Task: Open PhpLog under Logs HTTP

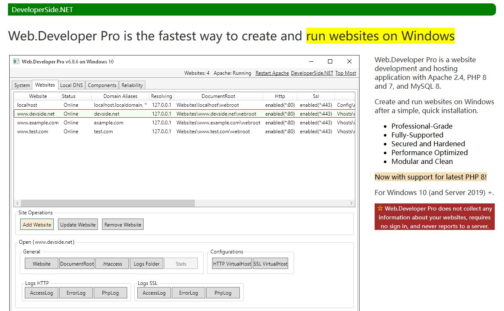Action: 110,293
